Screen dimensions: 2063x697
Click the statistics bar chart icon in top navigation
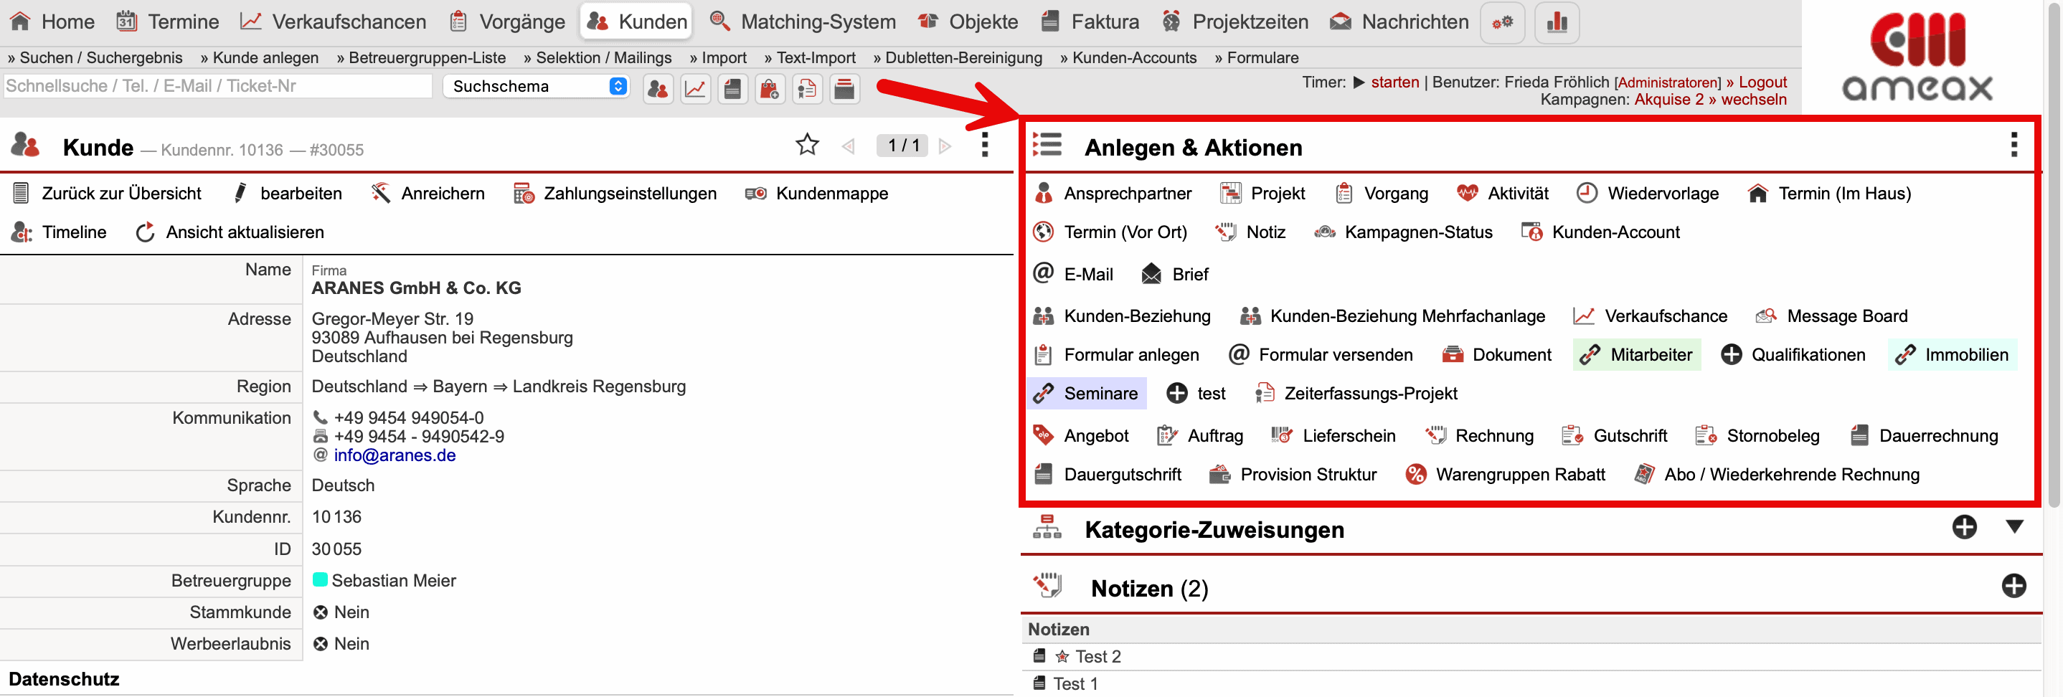point(1556,22)
